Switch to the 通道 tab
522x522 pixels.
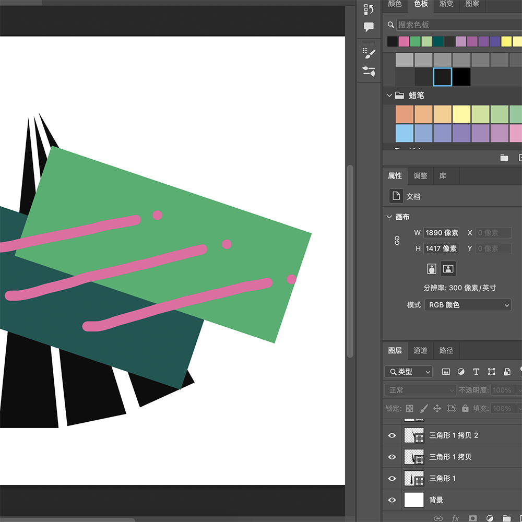(x=420, y=351)
